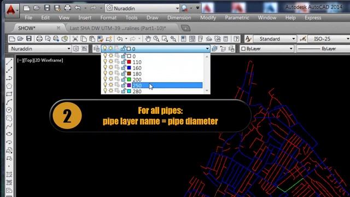The width and height of the screenshot is (350, 197).
Task: Open the Express menu
Action: [x=313, y=18]
